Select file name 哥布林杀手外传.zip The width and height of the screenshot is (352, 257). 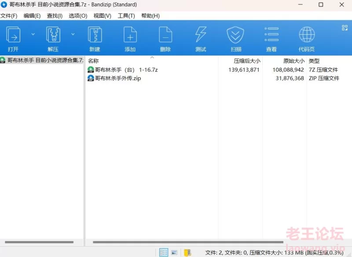(x=118, y=78)
